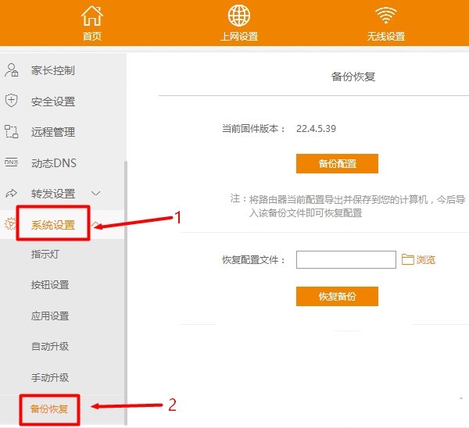Open the 自动升级 submenu item
The height and width of the screenshot is (428, 469).
coord(50,347)
